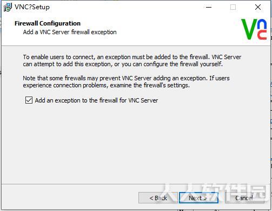Screen dimensions: 272x211
Task: Click the 'Add an exception to the firewall' label
Action: tap(96, 100)
